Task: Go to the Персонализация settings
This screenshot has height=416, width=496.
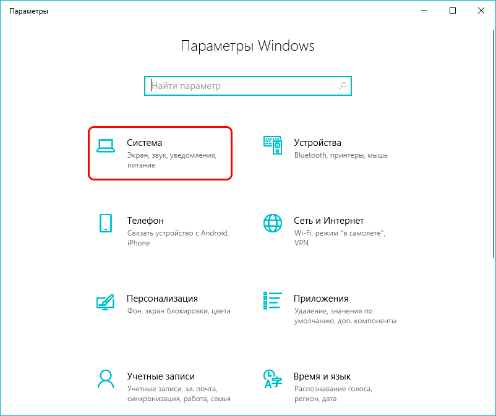Action: 162,299
